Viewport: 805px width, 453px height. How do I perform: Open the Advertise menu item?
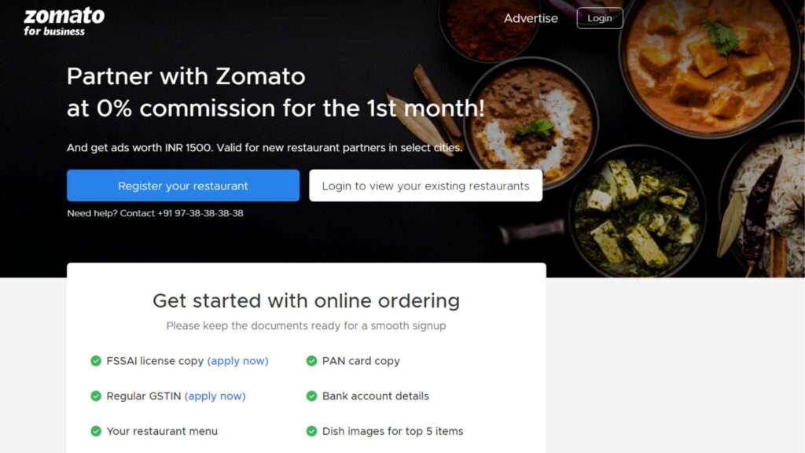point(531,19)
